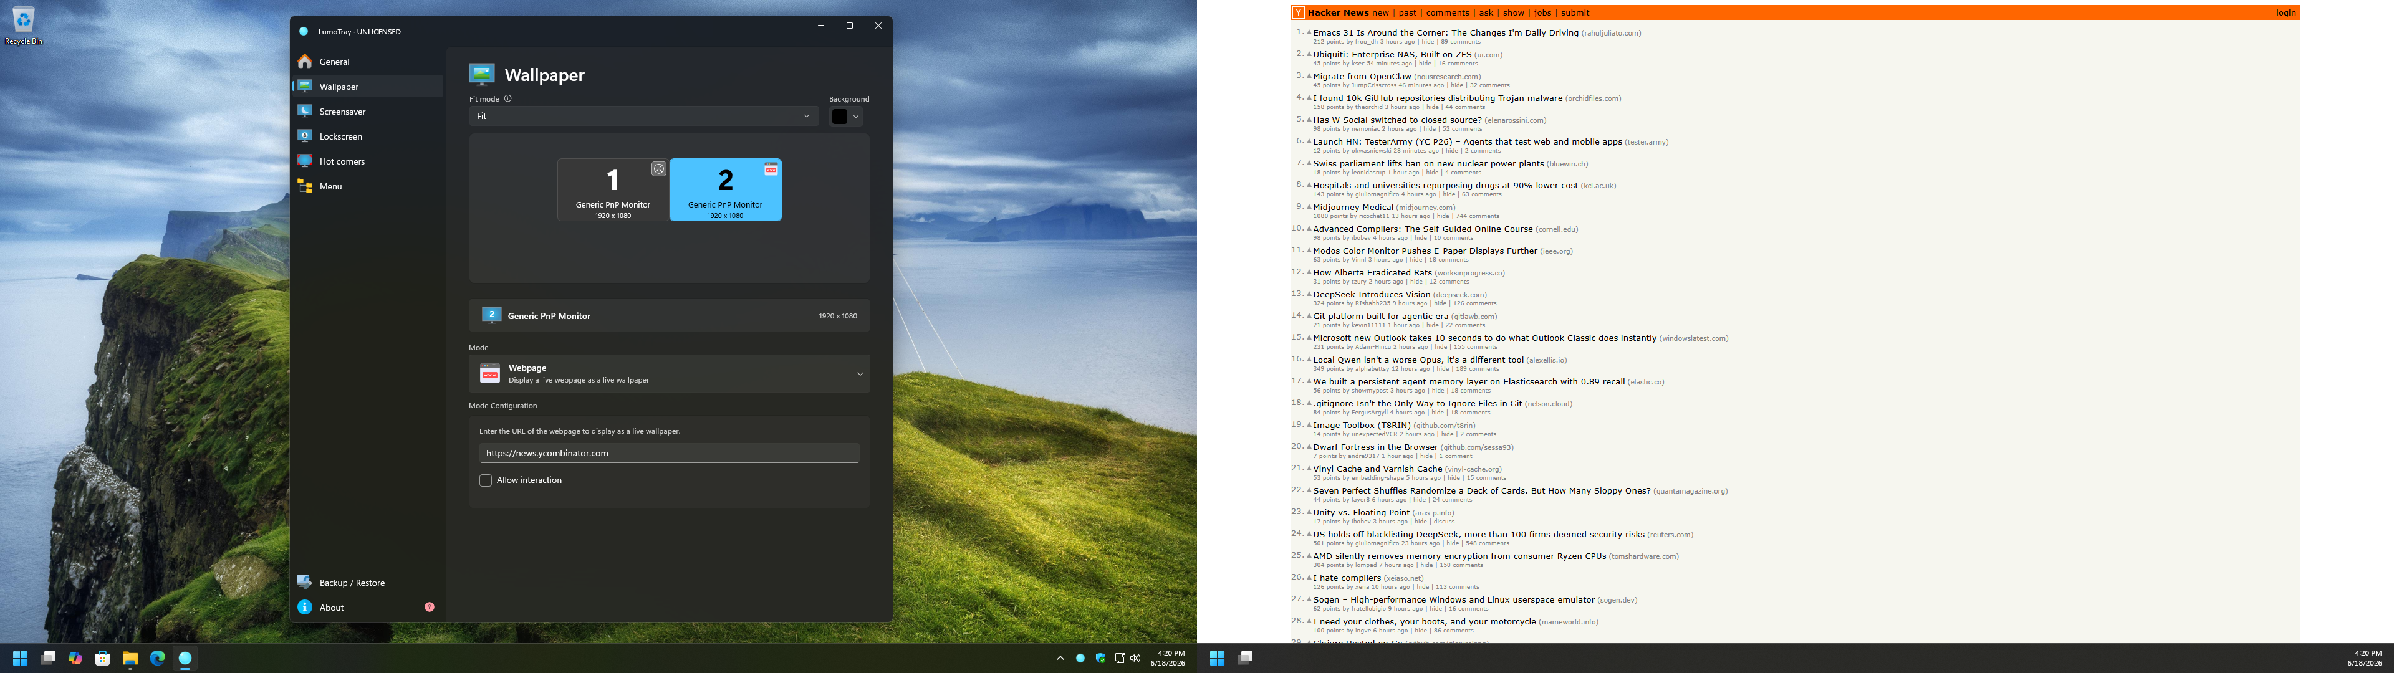Viewport: 2394px width, 673px height.
Task: Click the webpage badge on monitor 2 tile
Action: tap(771, 169)
